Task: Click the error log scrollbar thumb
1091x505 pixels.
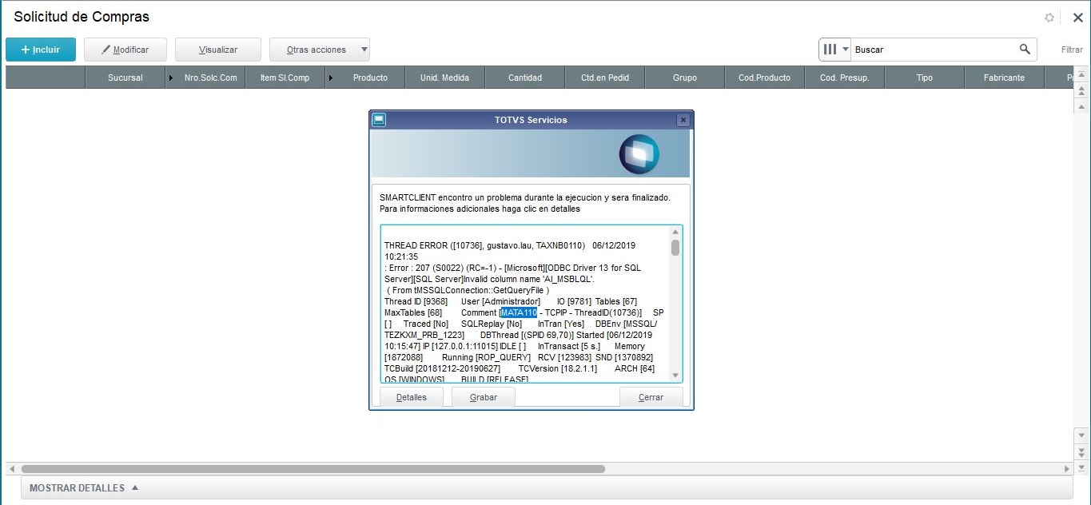Action: click(x=675, y=247)
